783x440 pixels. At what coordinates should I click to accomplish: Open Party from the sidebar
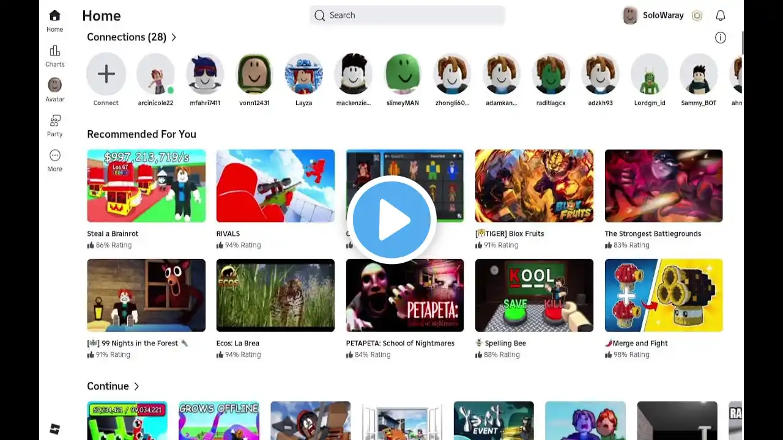click(x=54, y=125)
